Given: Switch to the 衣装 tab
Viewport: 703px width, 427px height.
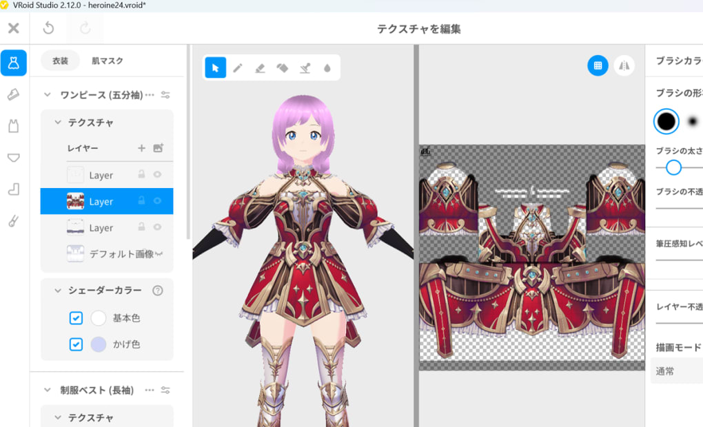Looking at the screenshot, I should 60,61.
